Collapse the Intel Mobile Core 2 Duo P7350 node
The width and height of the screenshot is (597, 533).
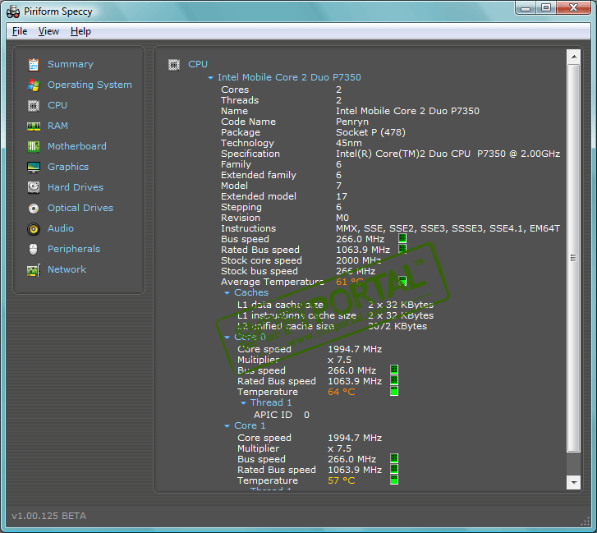click(x=210, y=78)
